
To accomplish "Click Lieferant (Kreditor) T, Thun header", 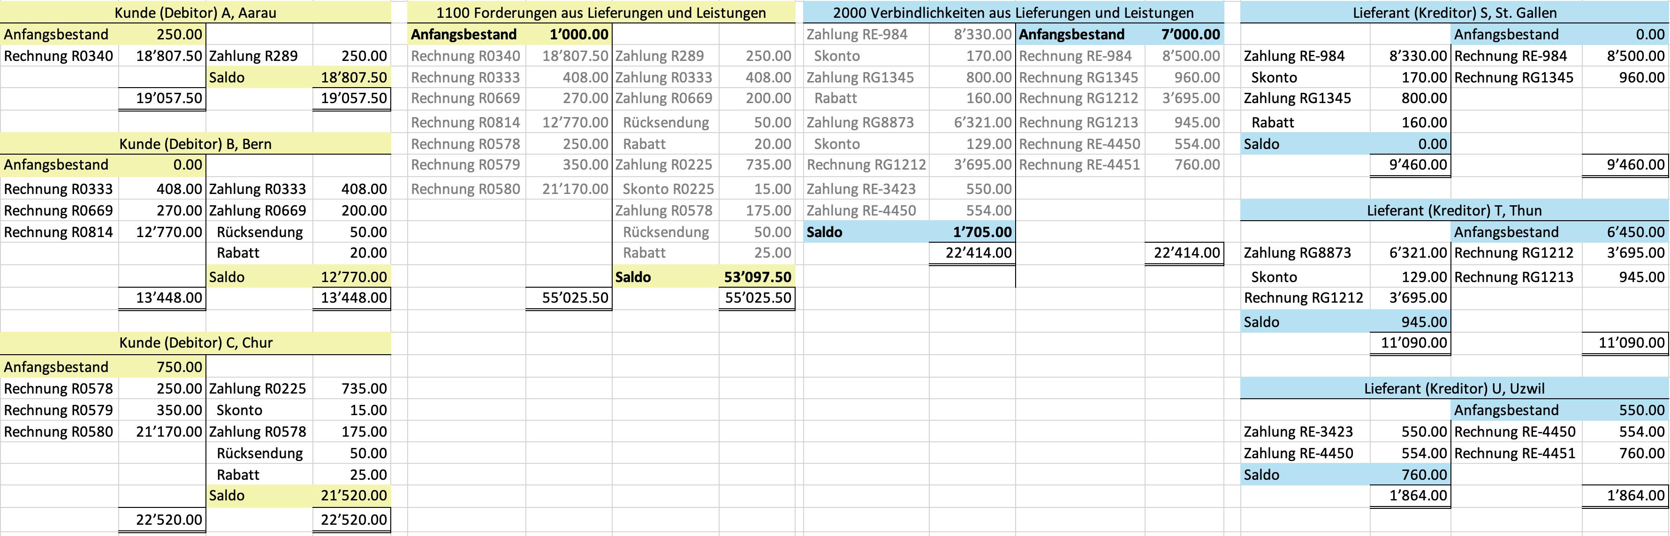I will (1454, 210).
